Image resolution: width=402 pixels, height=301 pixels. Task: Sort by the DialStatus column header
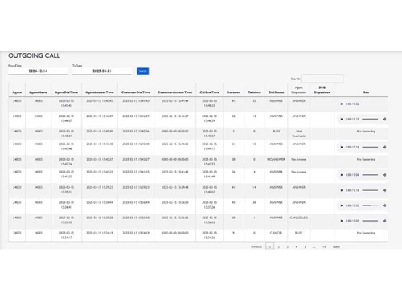point(276,92)
